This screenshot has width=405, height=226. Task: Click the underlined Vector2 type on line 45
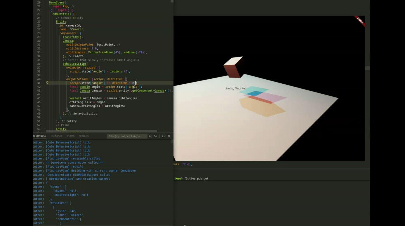75,98
